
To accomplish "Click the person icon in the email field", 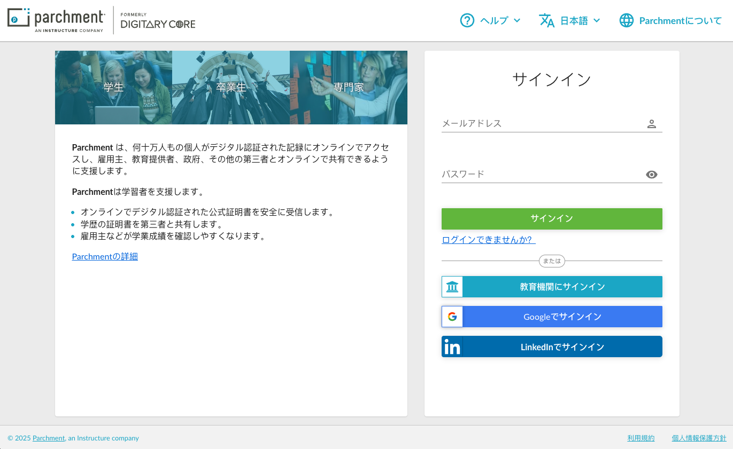I will 651,124.
